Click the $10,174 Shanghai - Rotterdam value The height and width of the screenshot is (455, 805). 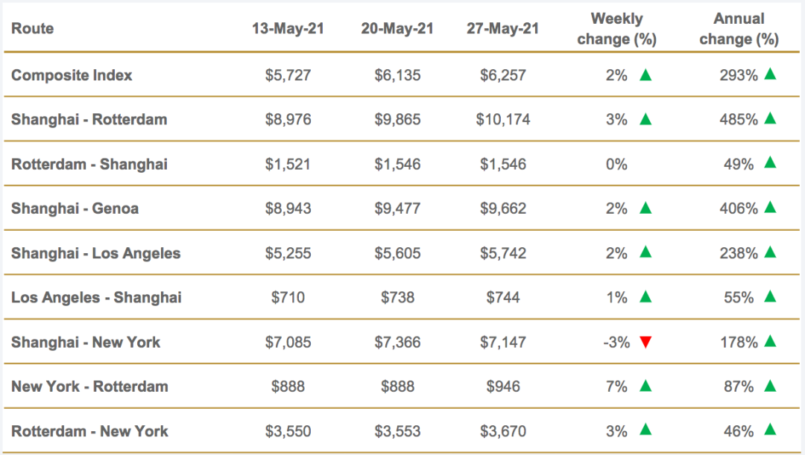pyautogui.click(x=503, y=119)
